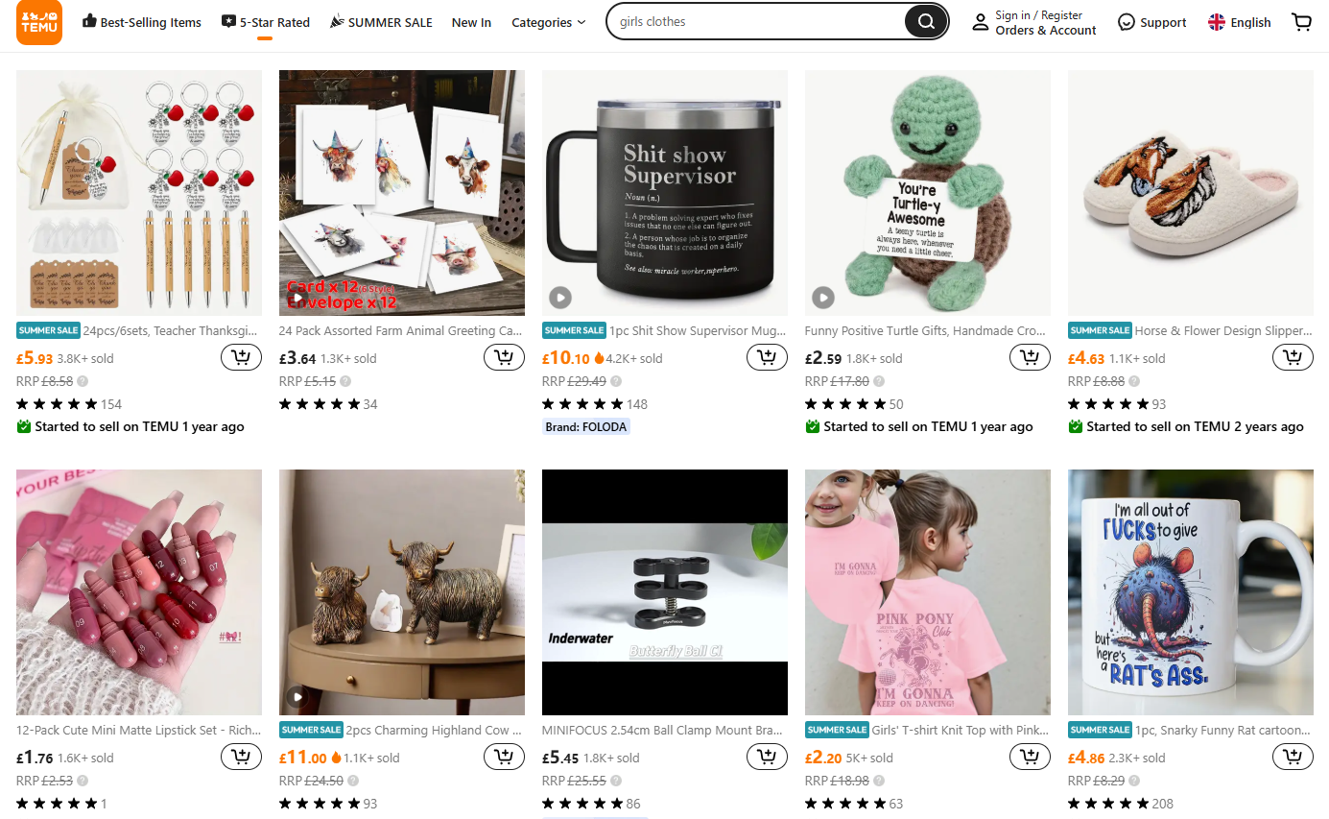Click the search magnifier button
Screen dimensions: 1329x819
click(x=926, y=22)
